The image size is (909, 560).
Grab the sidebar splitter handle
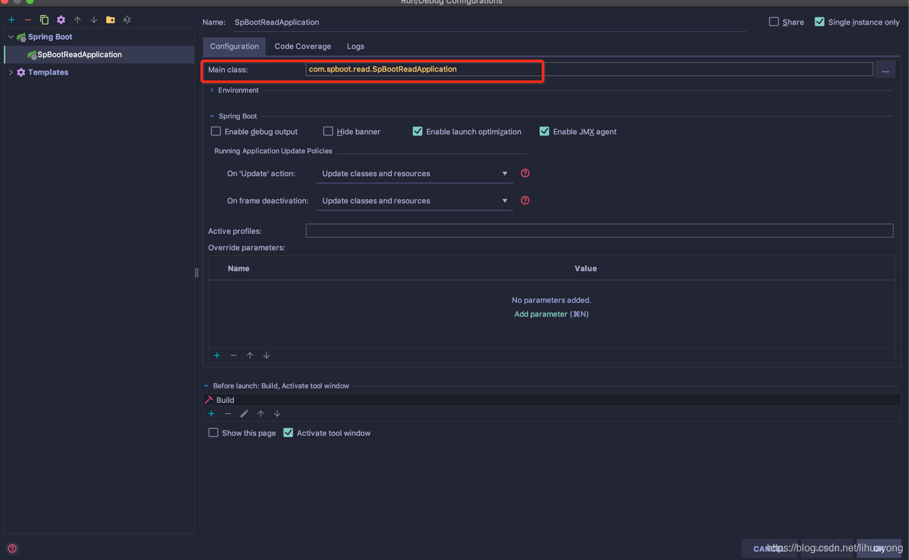(x=197, y=273)
